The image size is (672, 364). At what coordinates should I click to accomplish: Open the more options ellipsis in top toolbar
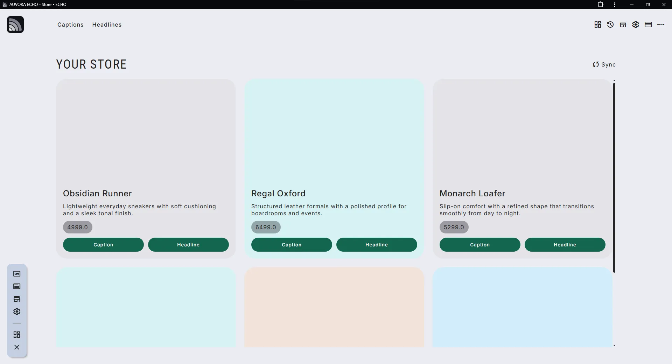click(661, 24)
